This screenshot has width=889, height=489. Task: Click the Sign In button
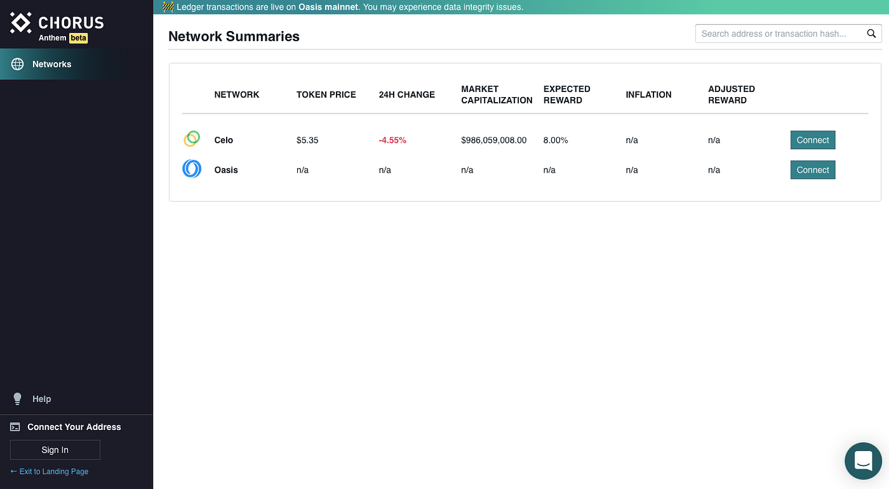pos(55,449)
